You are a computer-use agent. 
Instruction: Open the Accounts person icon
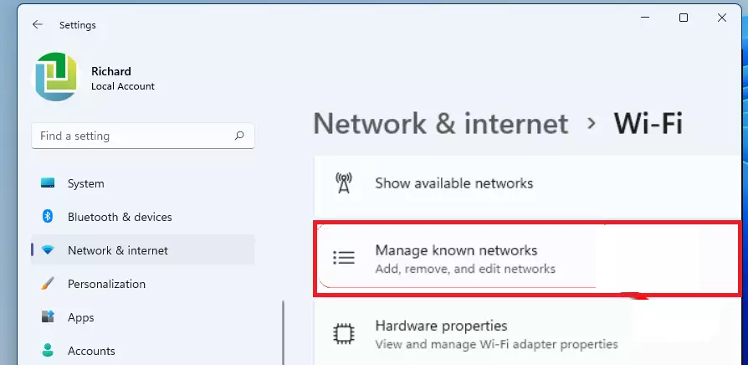point(48,350)
